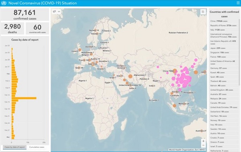Select Republic of Korea in country list
Screen dimensions: 241x152
click(224, 26)
